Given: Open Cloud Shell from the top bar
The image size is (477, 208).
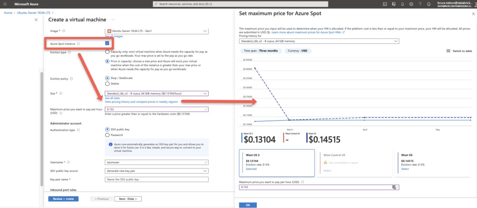Looking at the screenshot, I should coord(385,4).
